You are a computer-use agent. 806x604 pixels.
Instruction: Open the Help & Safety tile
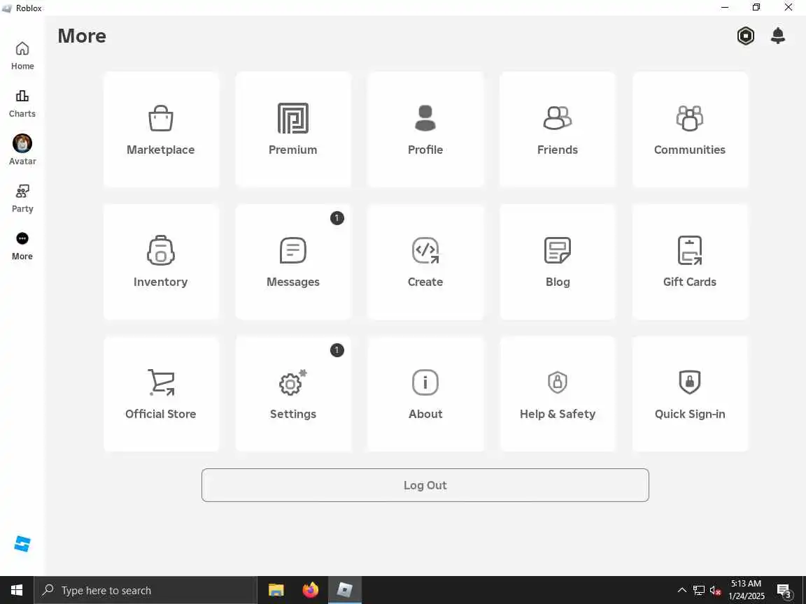557,394
